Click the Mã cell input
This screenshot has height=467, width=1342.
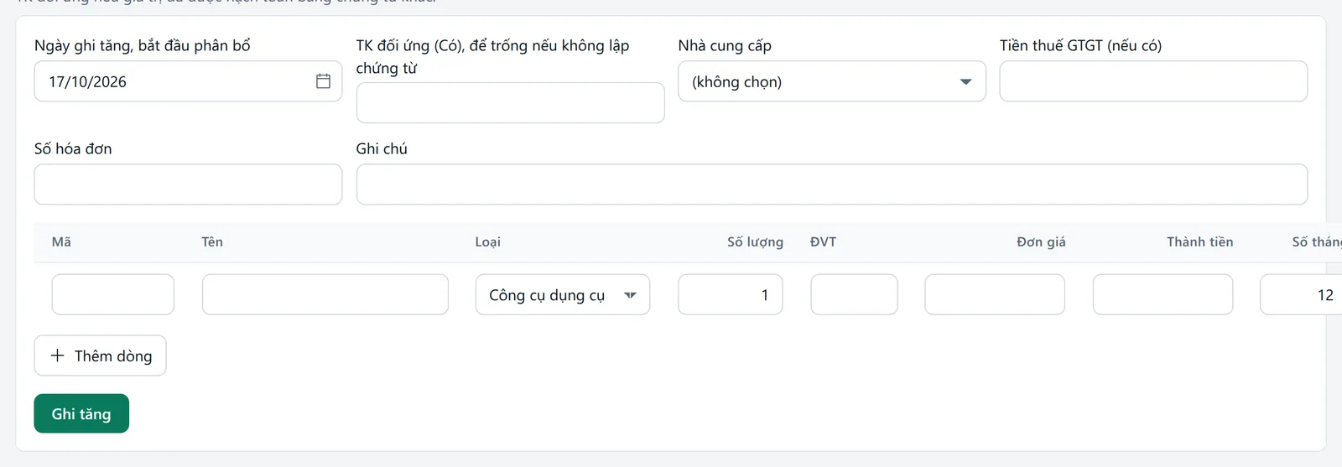point(113,294)
